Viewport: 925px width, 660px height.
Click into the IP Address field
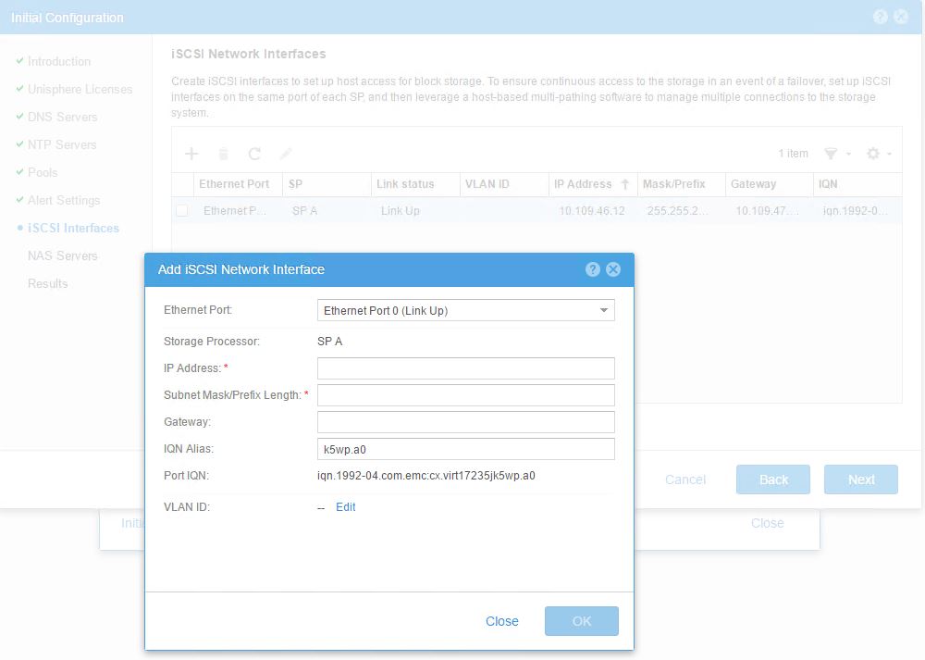(465, 368)
